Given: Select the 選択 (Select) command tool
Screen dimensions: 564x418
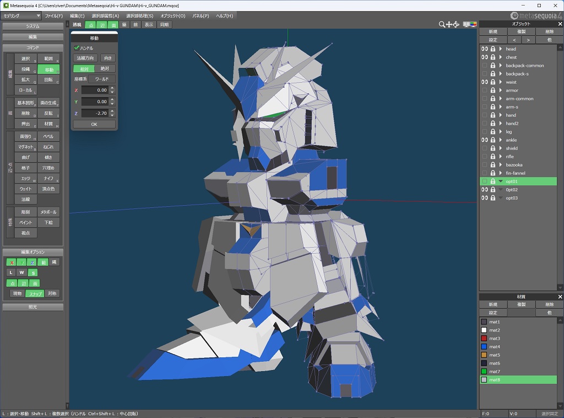Looking at the screenshot, I should click(26, 58).
